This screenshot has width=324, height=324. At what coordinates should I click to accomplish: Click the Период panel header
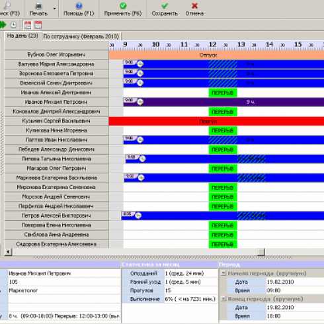(272, 264)
